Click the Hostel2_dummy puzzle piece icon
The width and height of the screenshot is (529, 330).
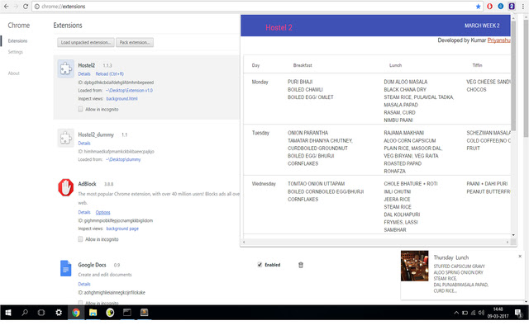(x=66, y=138)
